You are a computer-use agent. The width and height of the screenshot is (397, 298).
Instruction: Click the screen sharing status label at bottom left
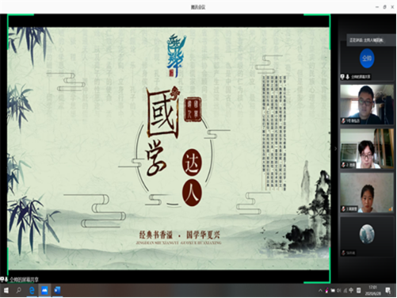pyautogui.click(x=20, y=279)
